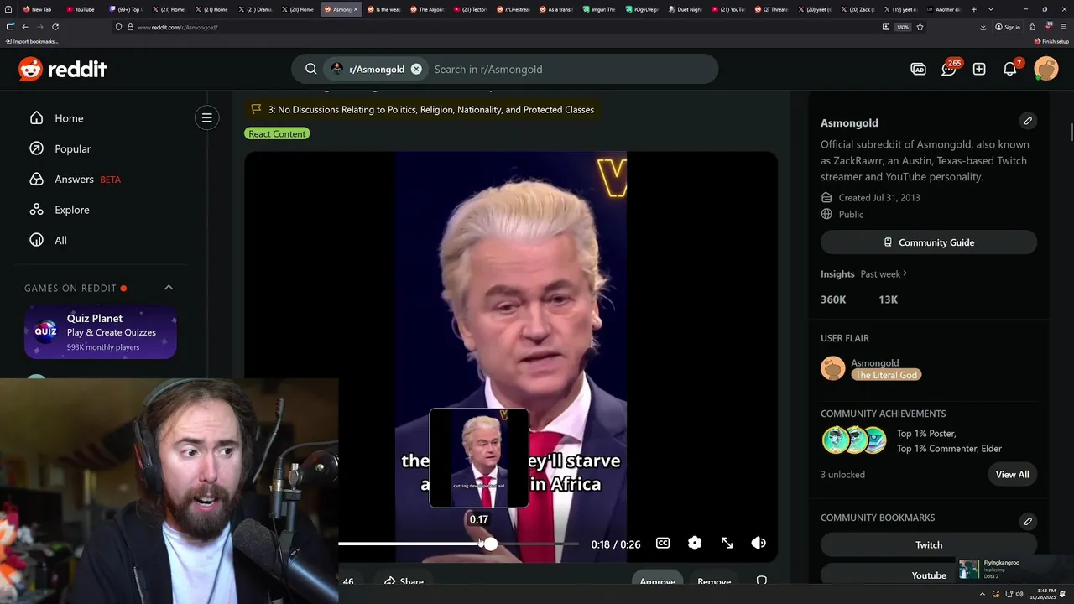This screenshot has width=1074, height=604.
Task: Click the community achievement badges
Action: tap(854, 440)
